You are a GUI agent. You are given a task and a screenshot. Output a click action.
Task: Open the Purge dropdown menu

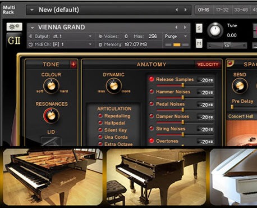click(x=186, y=36)
